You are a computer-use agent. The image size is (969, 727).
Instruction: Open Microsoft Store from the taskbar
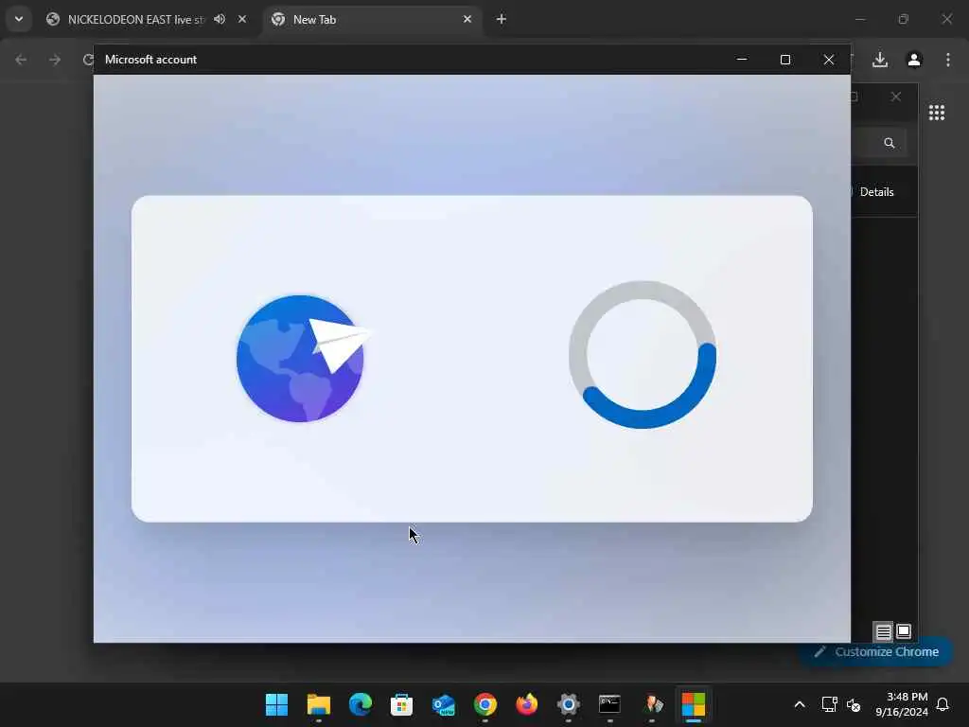coord(401,704)
